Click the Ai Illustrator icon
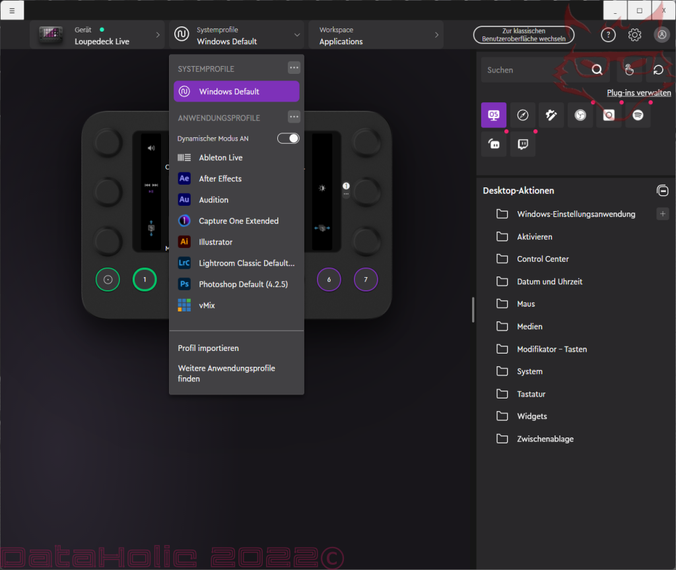This screenshot has width=676, height=570. tap(184, 241)
